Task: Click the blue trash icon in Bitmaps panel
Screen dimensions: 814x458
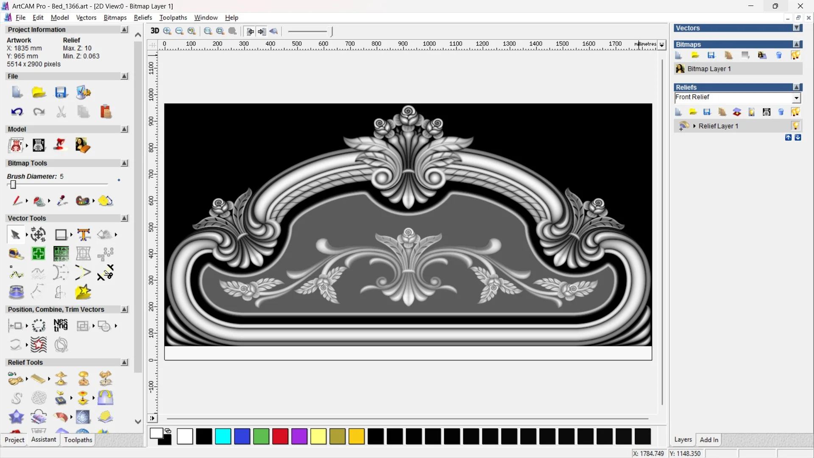Action: pyautogui.click(x=779, y=56)
